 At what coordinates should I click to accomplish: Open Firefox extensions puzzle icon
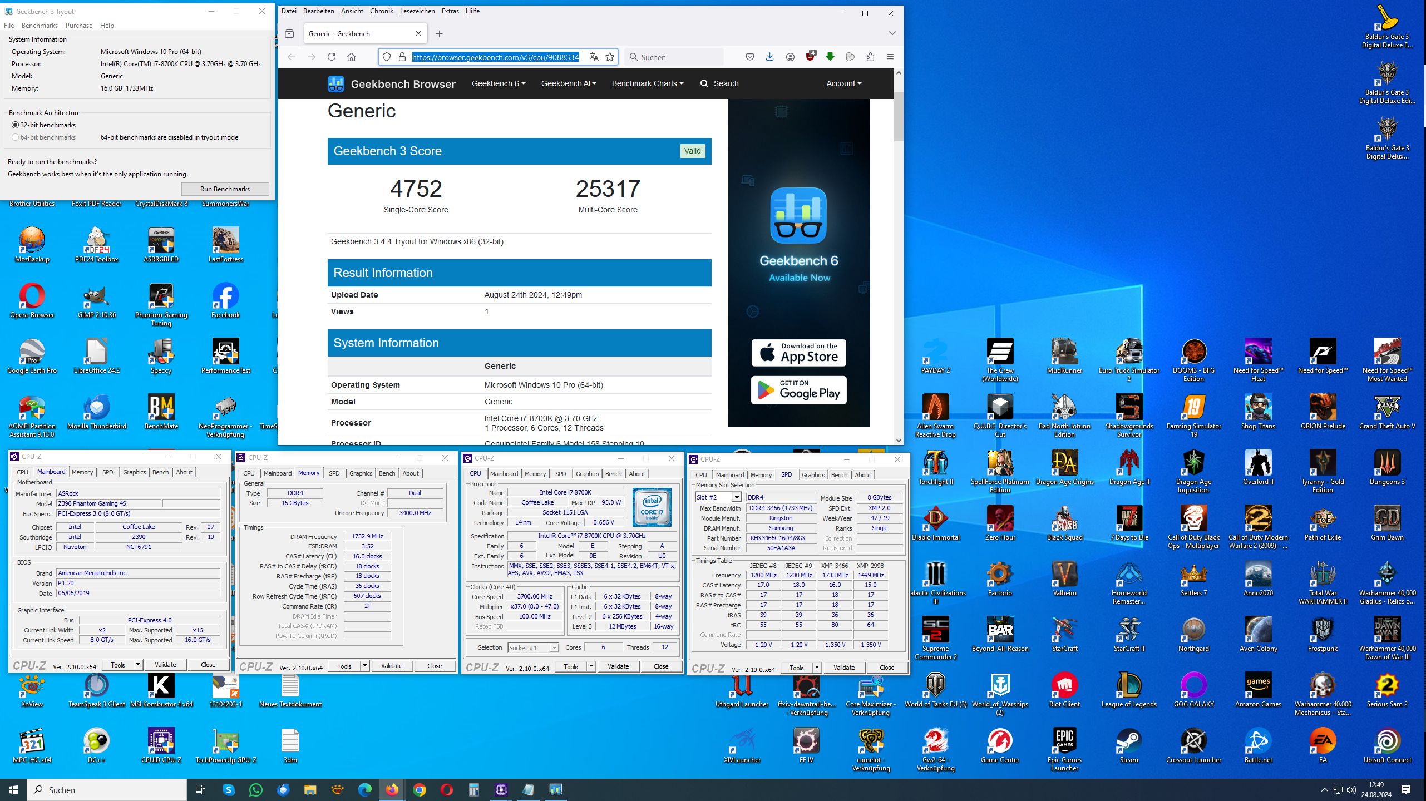click(x=870, y=57)
